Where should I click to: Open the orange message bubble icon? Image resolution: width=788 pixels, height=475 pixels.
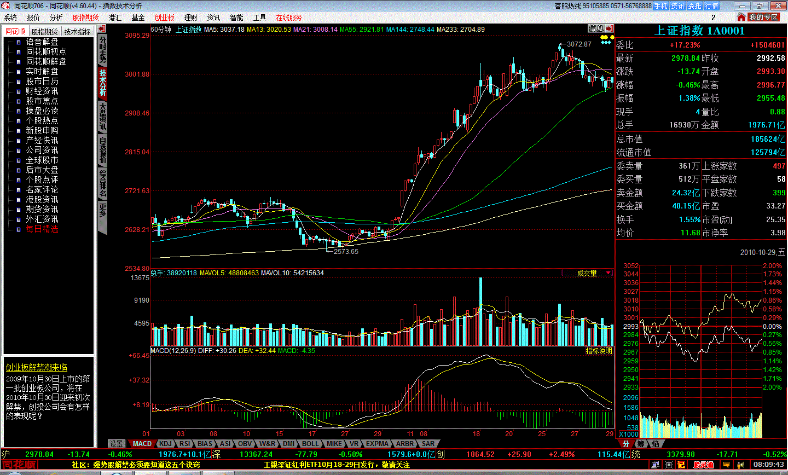727,465
